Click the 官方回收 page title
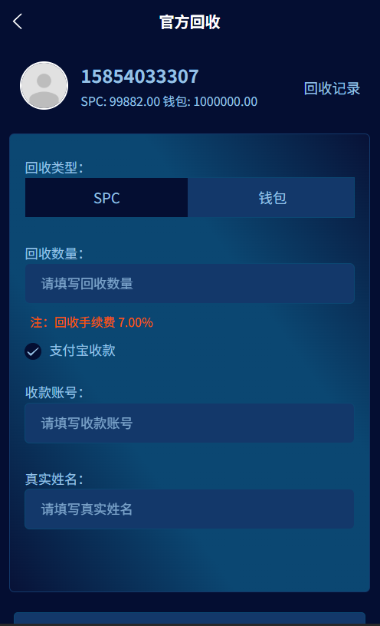Screen dimensions: 380x626 tap(190, 22)
